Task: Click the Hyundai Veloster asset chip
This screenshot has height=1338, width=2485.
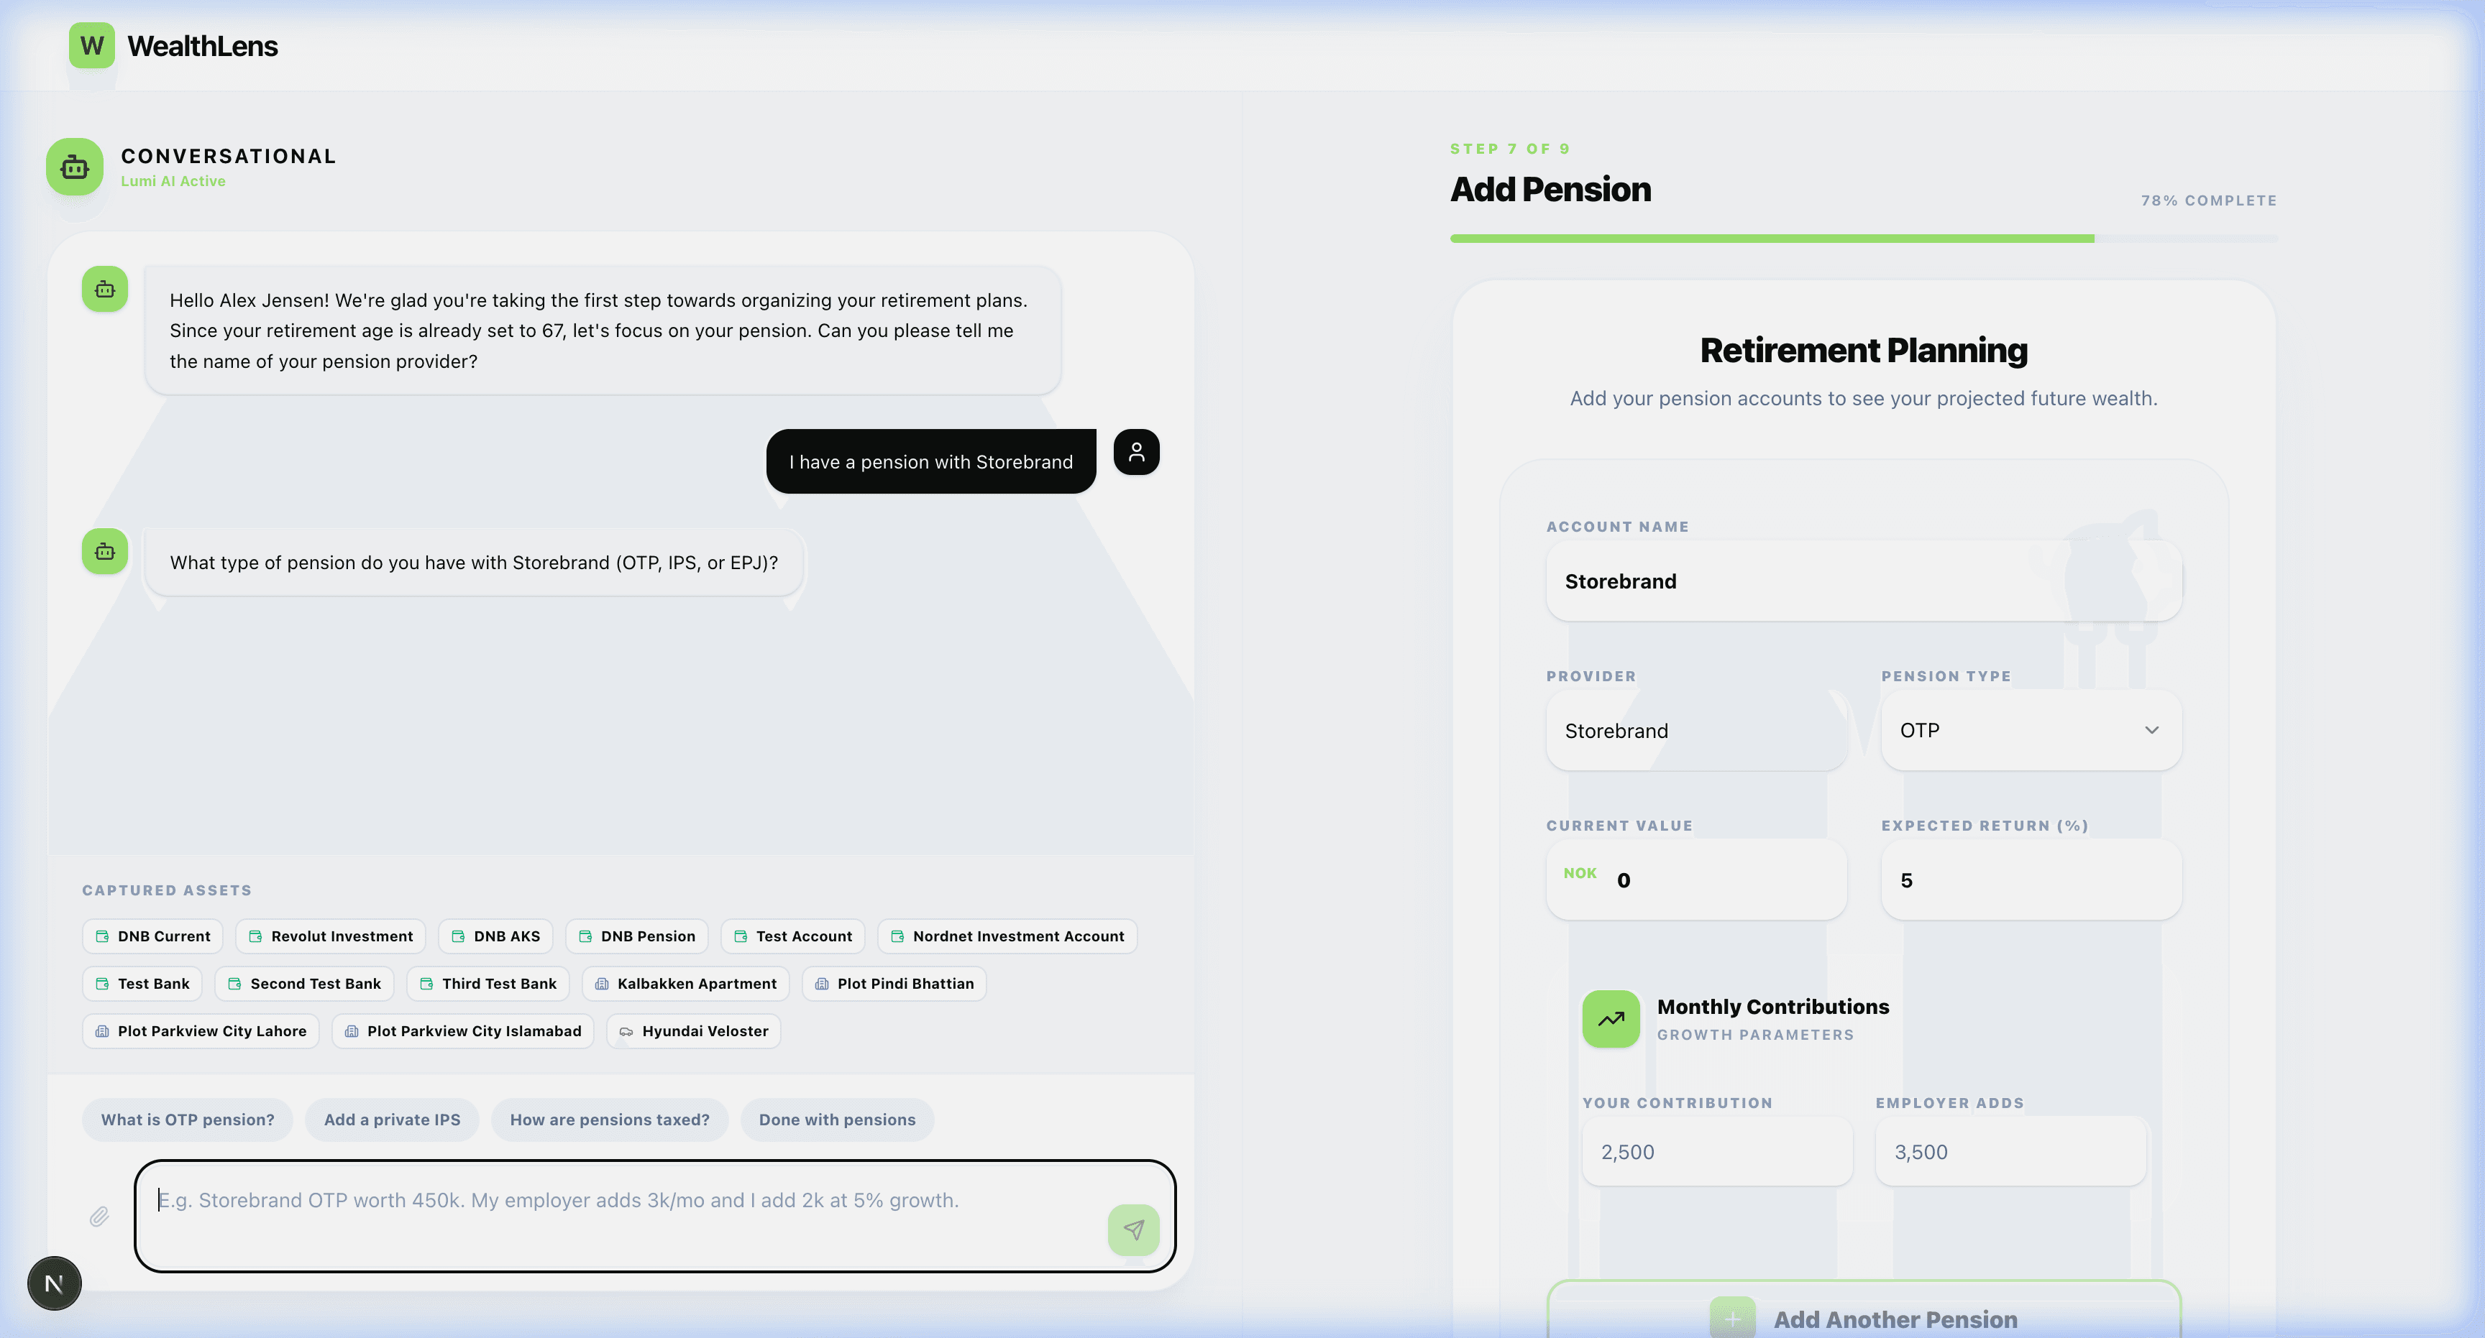Action: (x=694, y=1031)
